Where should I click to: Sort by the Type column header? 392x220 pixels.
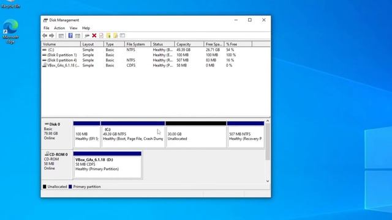(x=114, y=44)
